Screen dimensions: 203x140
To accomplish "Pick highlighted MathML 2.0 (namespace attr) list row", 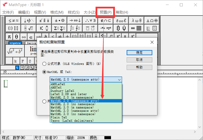I will point(86,101).
